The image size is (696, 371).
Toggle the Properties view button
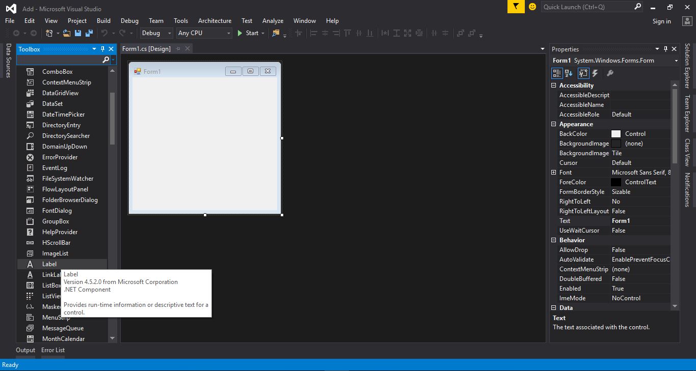pyautogui.click(x=583, y=73)
